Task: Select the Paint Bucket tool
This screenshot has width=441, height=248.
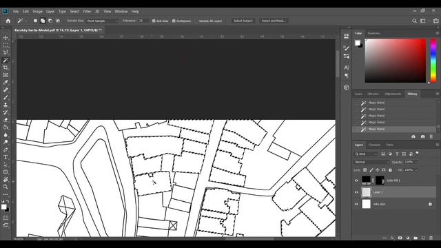Action: [6, 127]
